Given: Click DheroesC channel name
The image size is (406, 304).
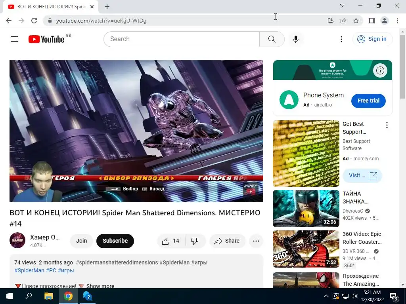Looking at the screenshot, I should coord(352,211).
